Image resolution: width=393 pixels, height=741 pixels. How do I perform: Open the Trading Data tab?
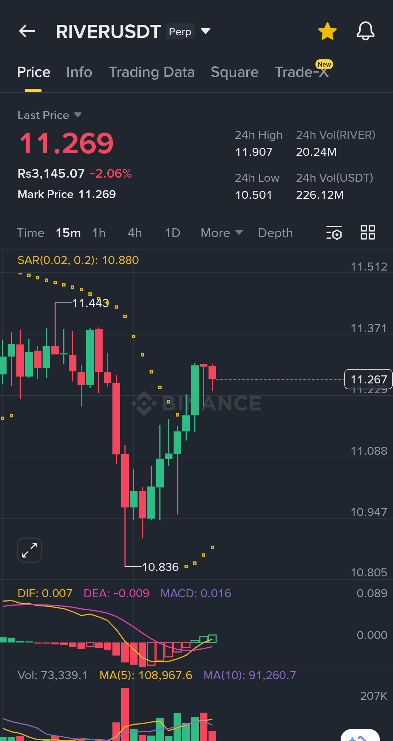pos(152,72)
